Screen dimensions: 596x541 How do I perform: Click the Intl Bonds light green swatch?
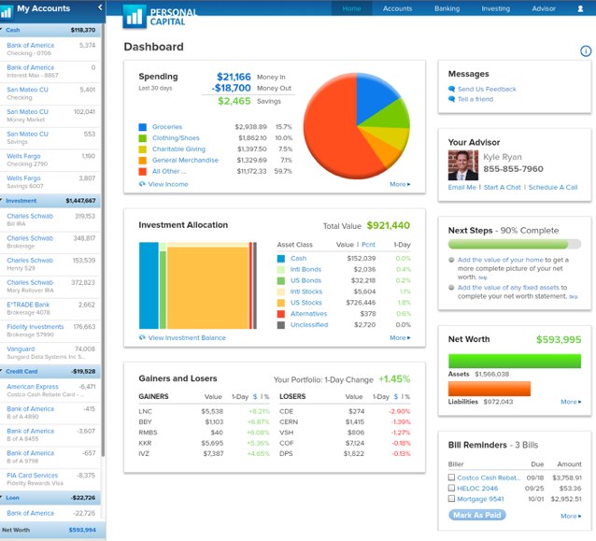point(281,269)
